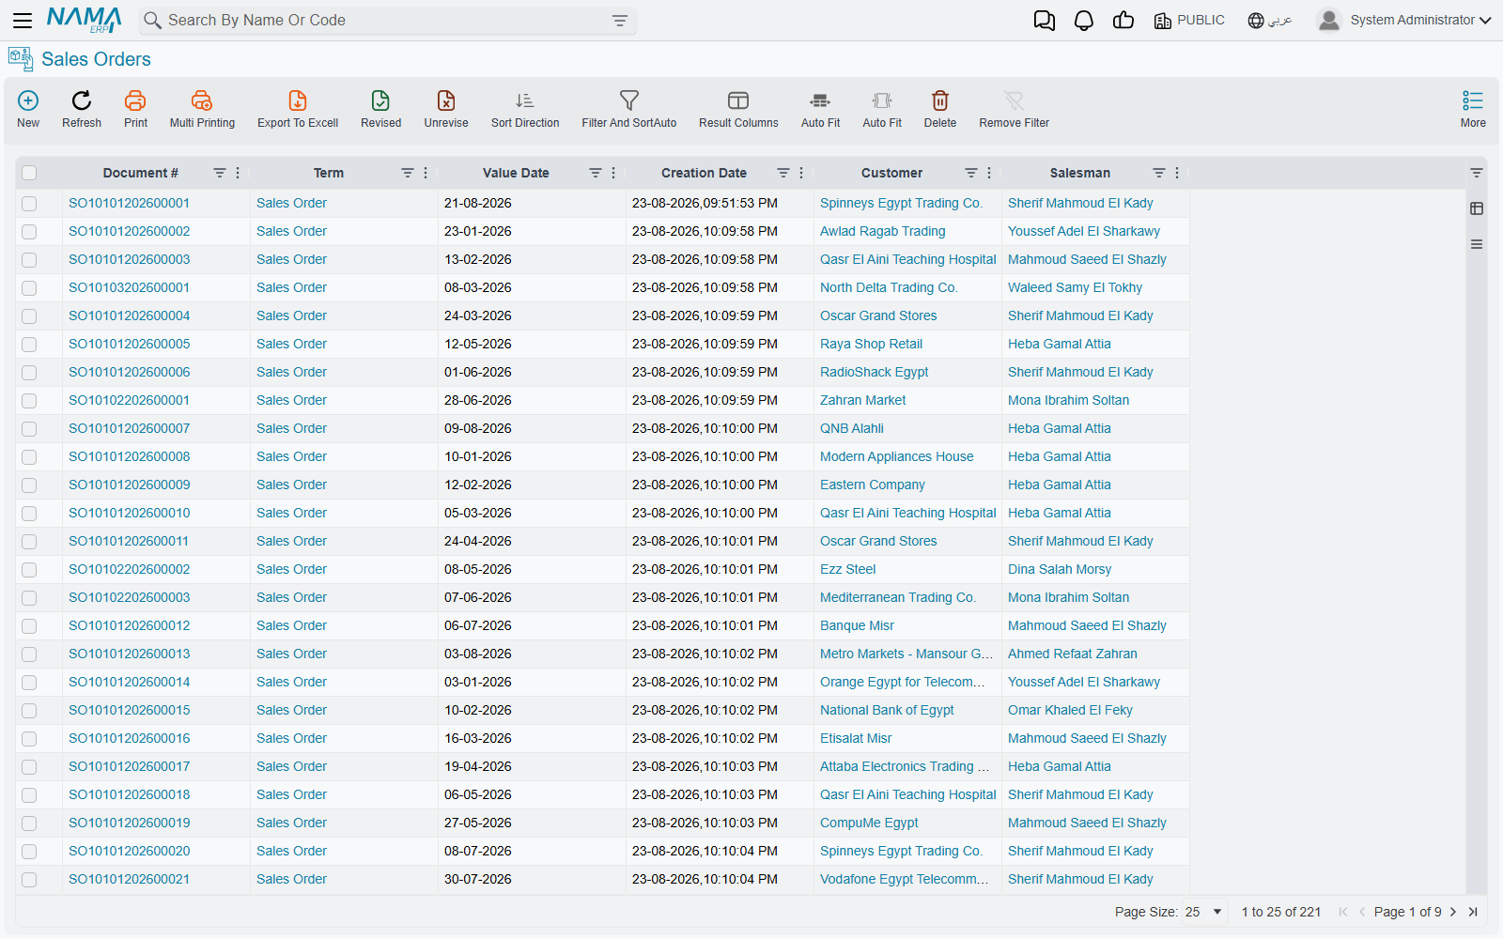
Task: Click Remove Filter
Action: [x=1014, y=109]
